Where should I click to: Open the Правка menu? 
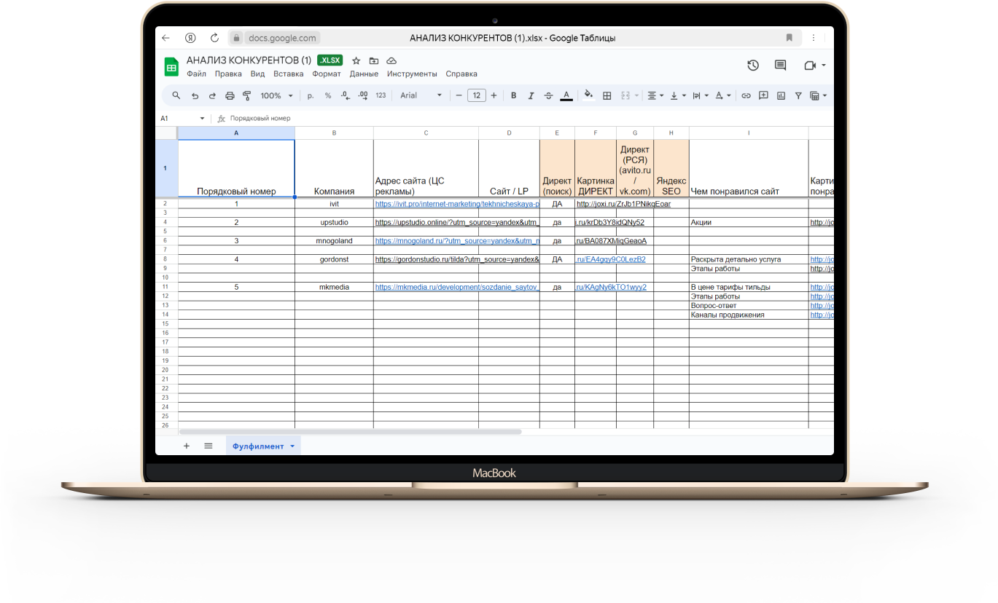(228, 74)
